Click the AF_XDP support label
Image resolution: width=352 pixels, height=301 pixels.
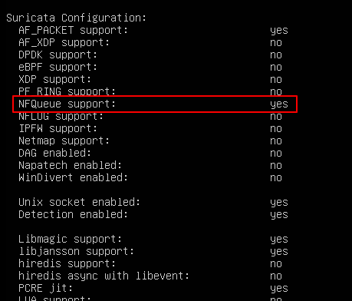(64, 43)
